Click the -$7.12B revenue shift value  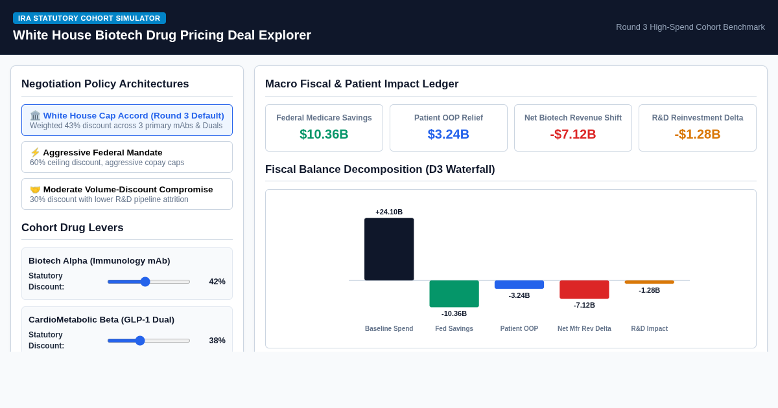click(x=573, y=134)
